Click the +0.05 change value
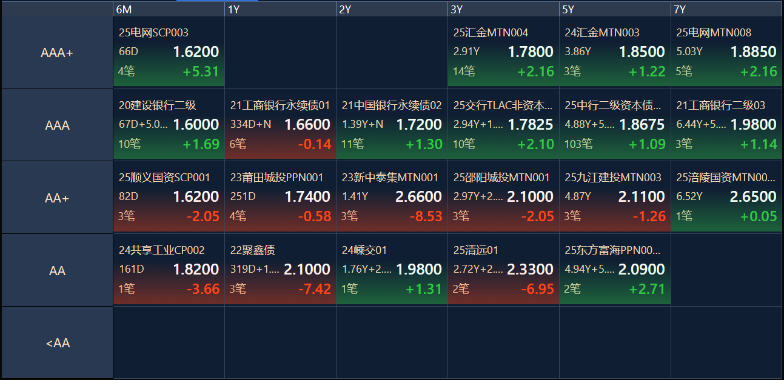The width and height of the screenshot is (784, 380). pos(759,216)
